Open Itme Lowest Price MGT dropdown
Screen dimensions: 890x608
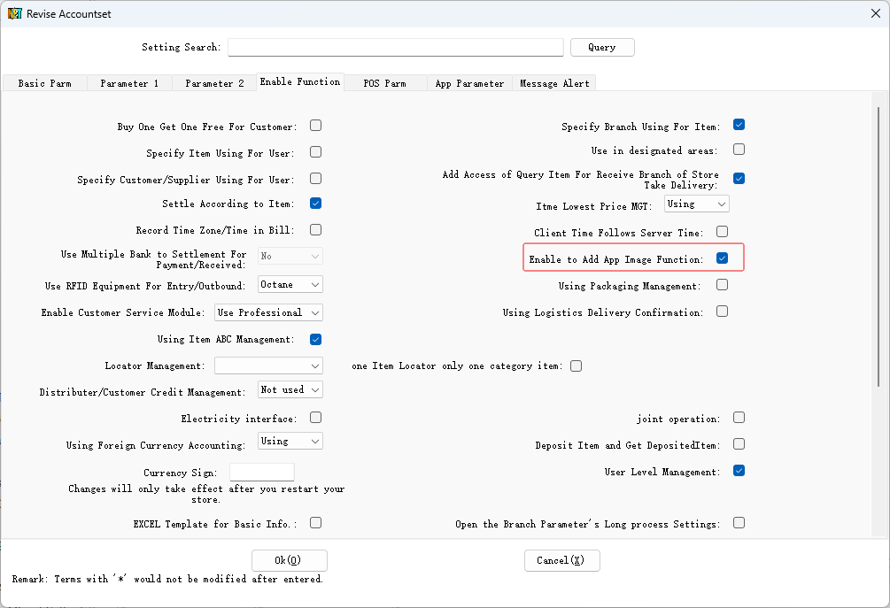[x=696, y=204]
